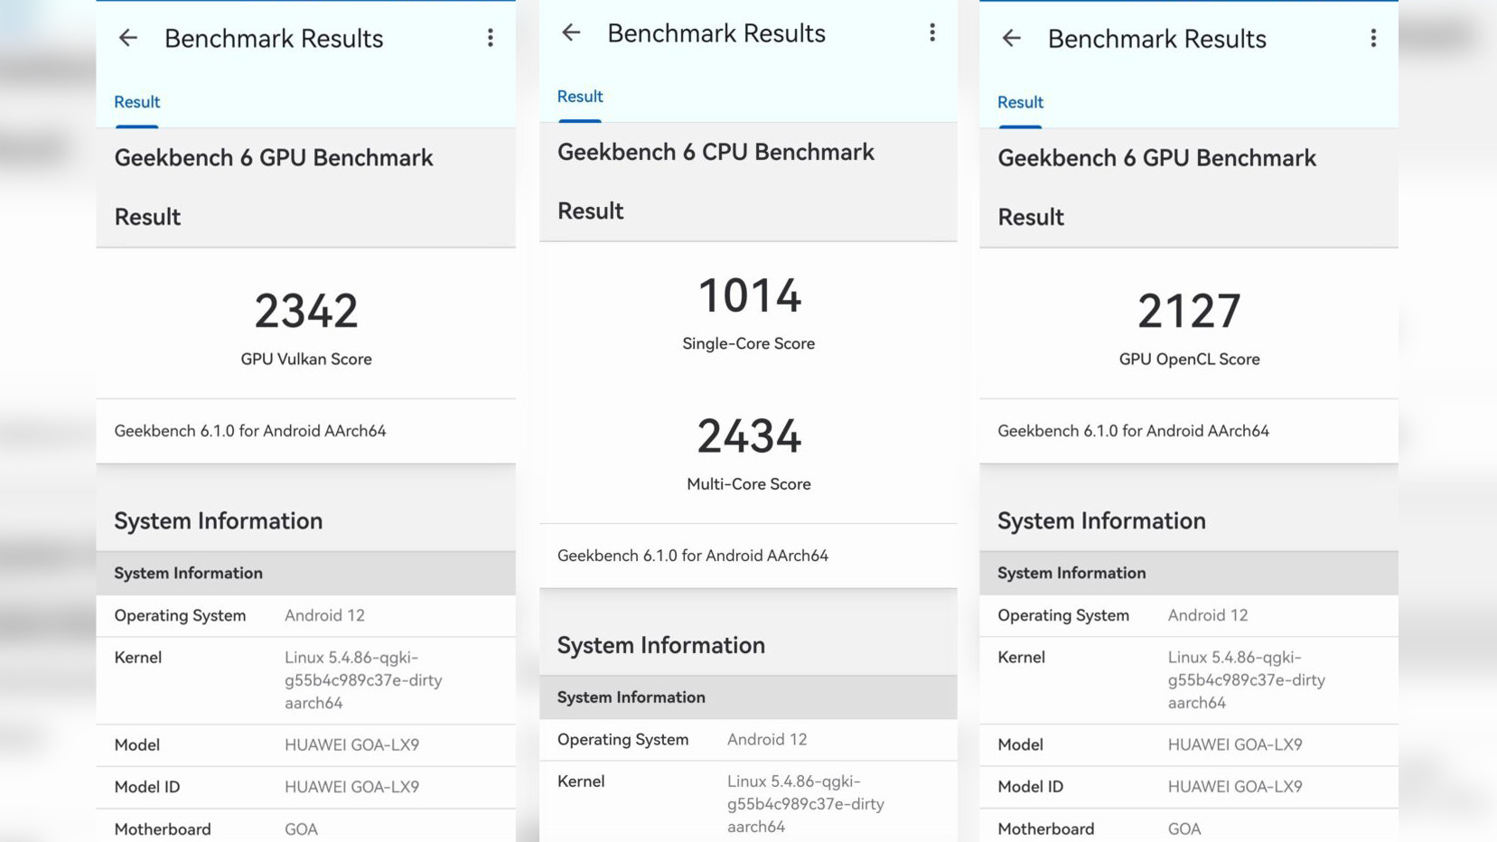Tap Model HUAWEI GOA-LX9 row in right panel
1497x842 pixels.
click(1189, 744)
